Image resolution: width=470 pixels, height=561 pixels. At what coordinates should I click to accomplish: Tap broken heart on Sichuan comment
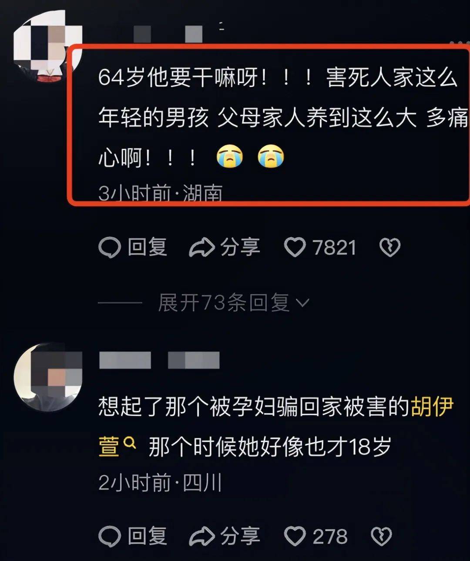point(381,537)
